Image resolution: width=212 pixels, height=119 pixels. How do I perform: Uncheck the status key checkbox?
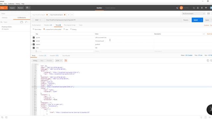click(x=34, y=44)
